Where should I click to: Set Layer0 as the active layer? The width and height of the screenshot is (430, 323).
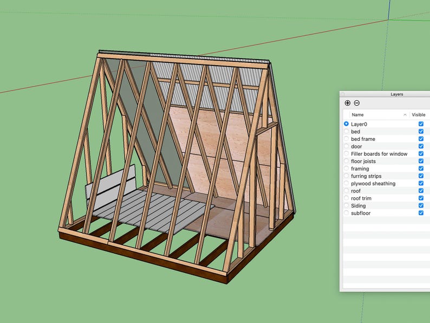point(346,124)
